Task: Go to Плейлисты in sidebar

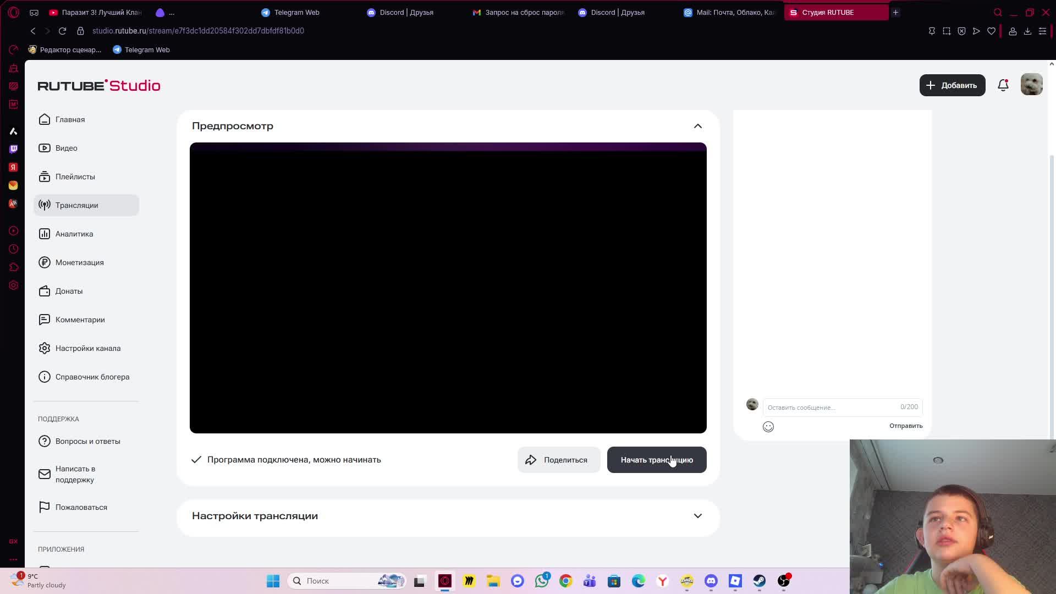Action: tap(86, 177)
